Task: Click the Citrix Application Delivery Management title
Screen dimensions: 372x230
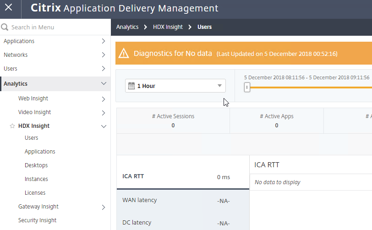Action: coord(125,8)
